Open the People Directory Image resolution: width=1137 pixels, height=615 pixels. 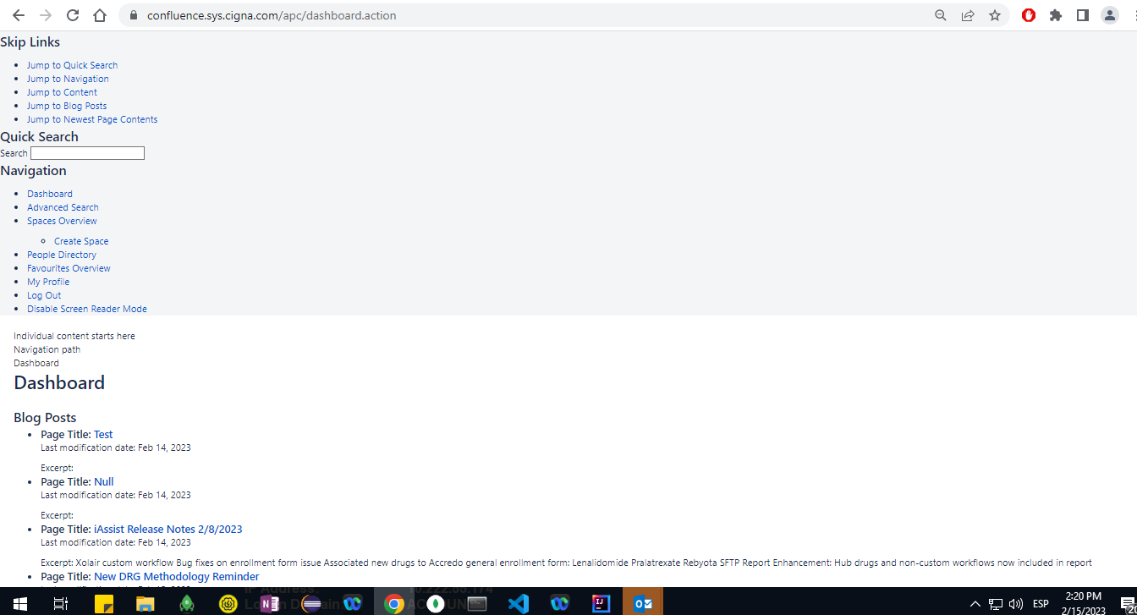coord(62,255)
